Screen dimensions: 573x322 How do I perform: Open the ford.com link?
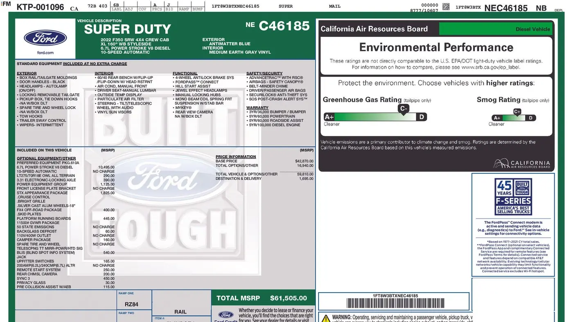(45, 53)
